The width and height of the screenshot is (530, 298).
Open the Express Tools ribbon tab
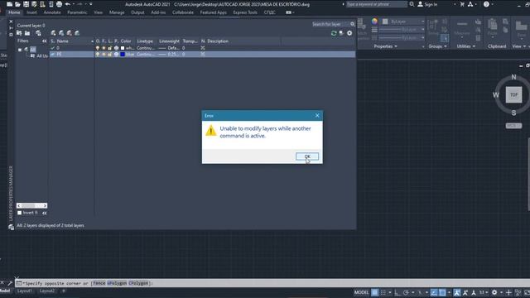245,12
